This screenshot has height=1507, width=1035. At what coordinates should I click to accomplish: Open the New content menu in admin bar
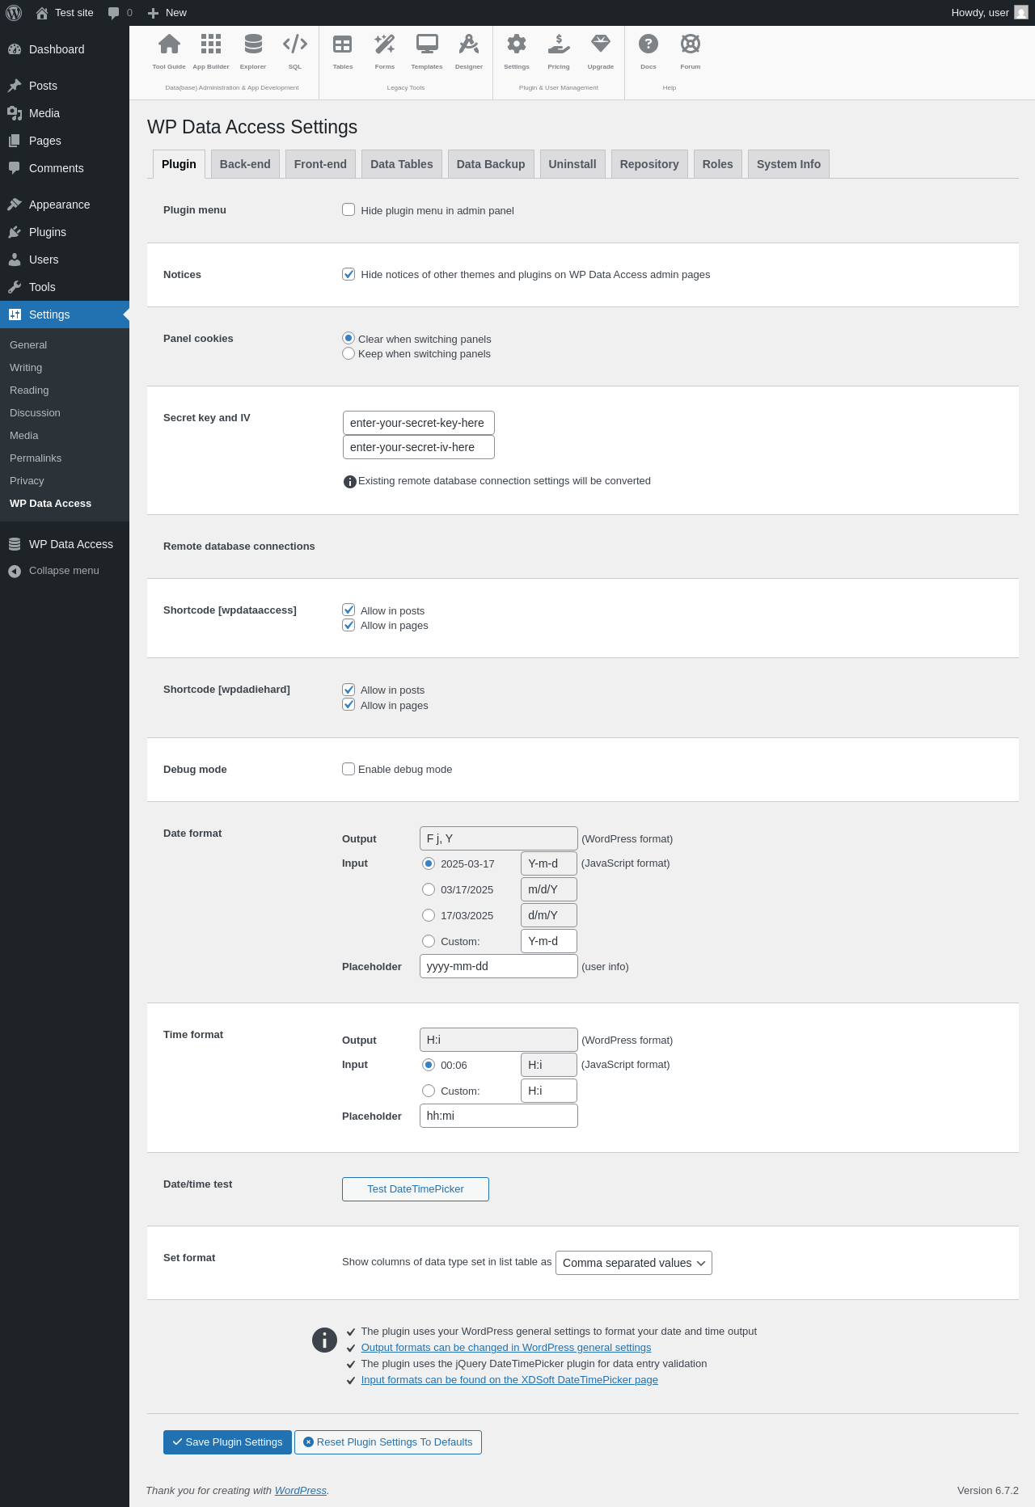pyautogui.click(x=167, y=13)
